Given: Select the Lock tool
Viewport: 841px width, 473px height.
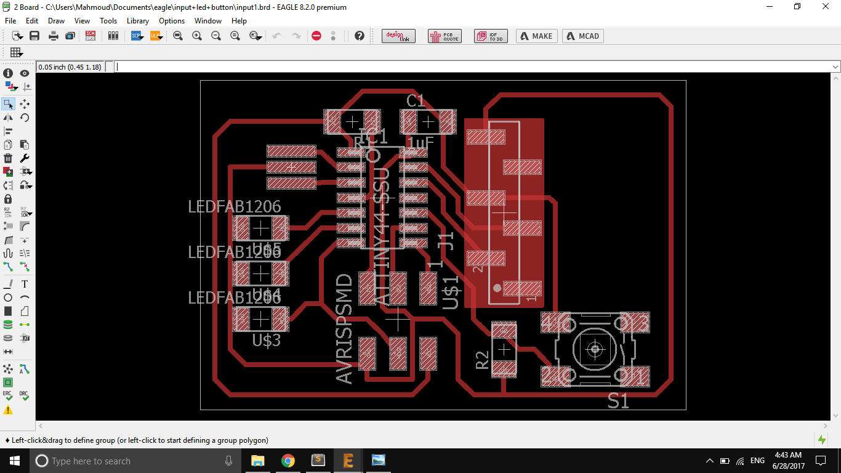Looking at the screenshot, I should [x=8, y=199].
